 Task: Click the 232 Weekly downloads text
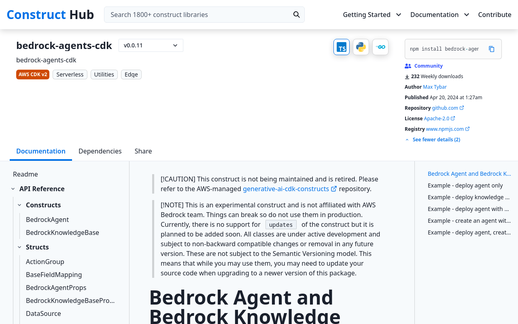[437, 77]
